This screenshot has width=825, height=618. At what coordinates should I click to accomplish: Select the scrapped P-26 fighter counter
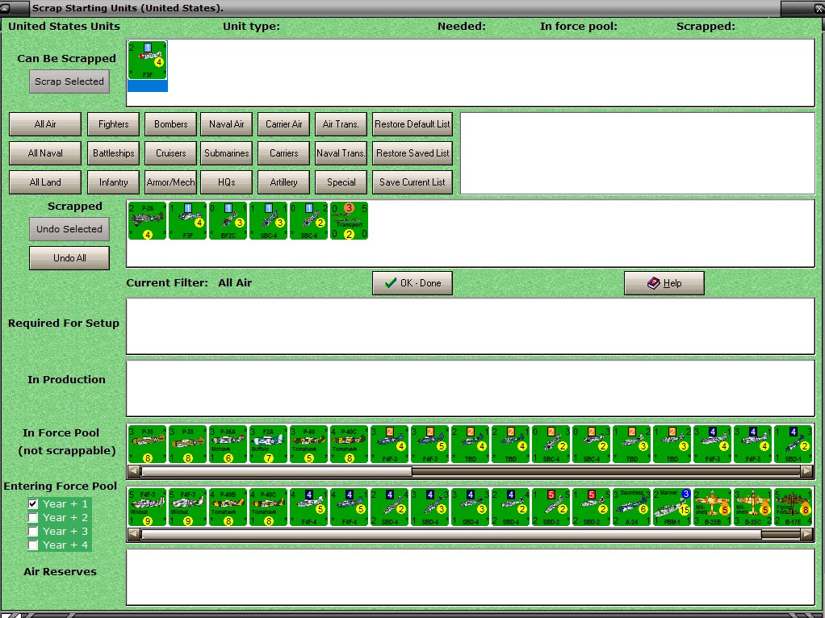[x=147, y=221]
